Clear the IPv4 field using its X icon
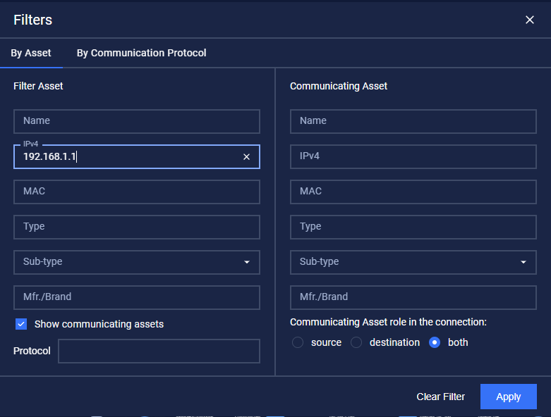The height and width of the screenshot is (417, 551). tap(246, 157)
